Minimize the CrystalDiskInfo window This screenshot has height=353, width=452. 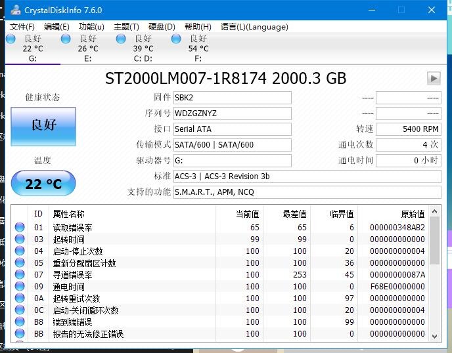[372, 10]
